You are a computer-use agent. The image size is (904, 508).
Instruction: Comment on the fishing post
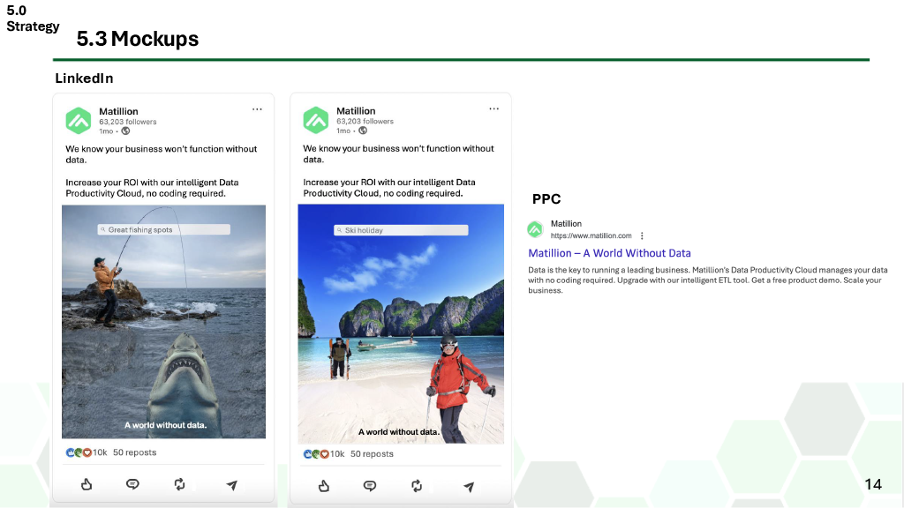[132, 484]
